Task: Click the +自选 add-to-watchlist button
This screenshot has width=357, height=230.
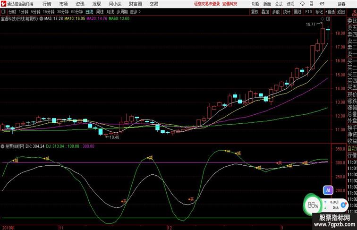Action: point(330,12)
